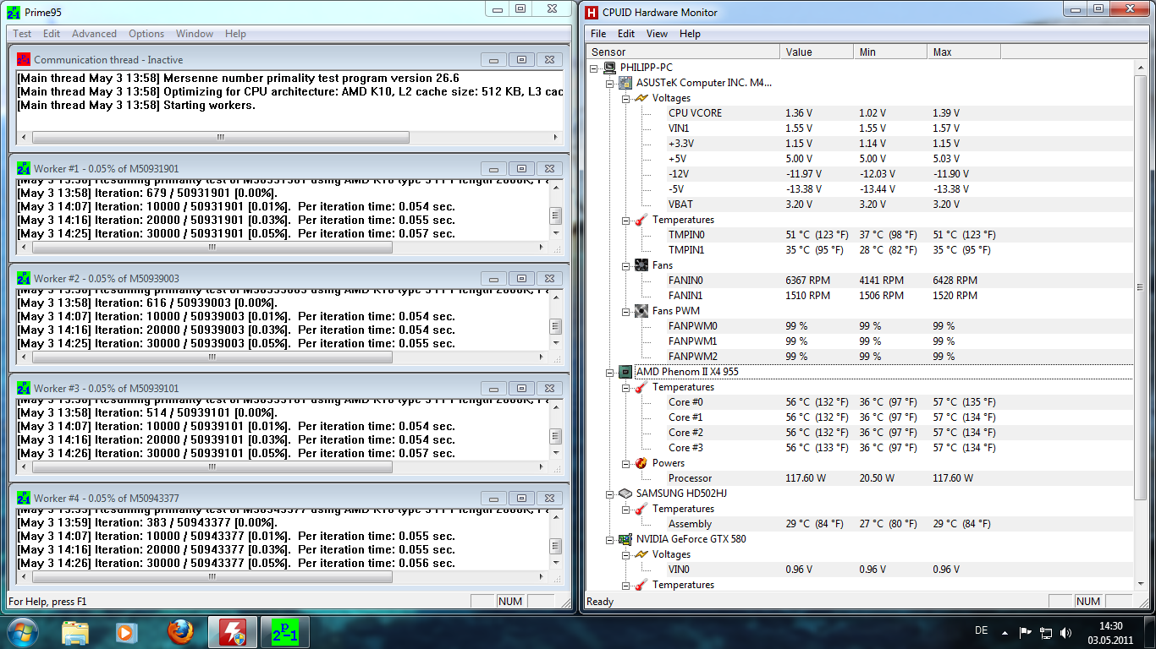Image resolution: width=1156 pixels, height=649 pixels.
Task: Click the thermometer icon above the Assembly row
Action: [x=641, y=509]
